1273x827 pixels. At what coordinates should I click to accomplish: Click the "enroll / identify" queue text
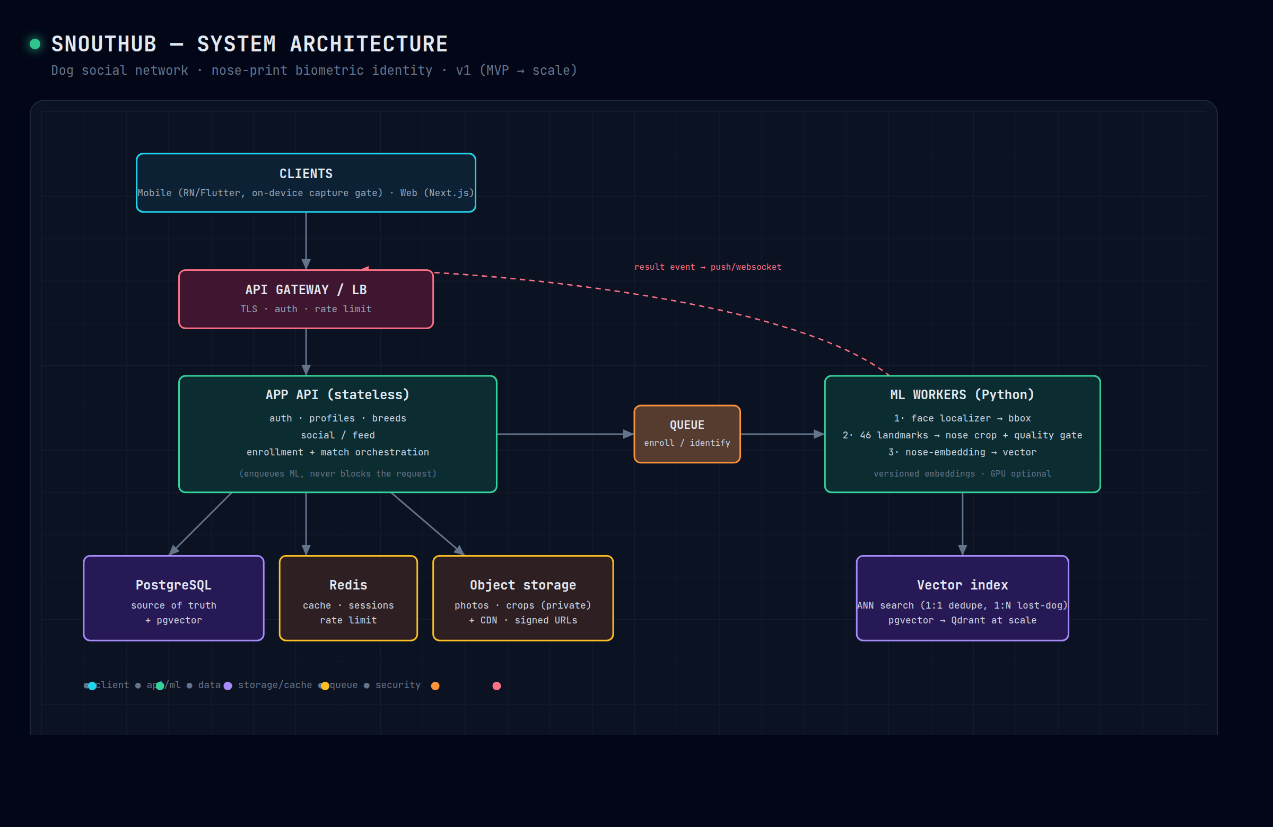click(x=687, y=443)
